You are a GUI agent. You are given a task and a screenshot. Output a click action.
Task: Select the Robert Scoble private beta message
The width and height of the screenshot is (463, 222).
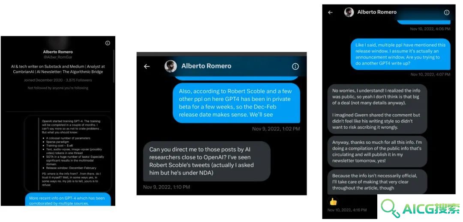click(236, 103)
